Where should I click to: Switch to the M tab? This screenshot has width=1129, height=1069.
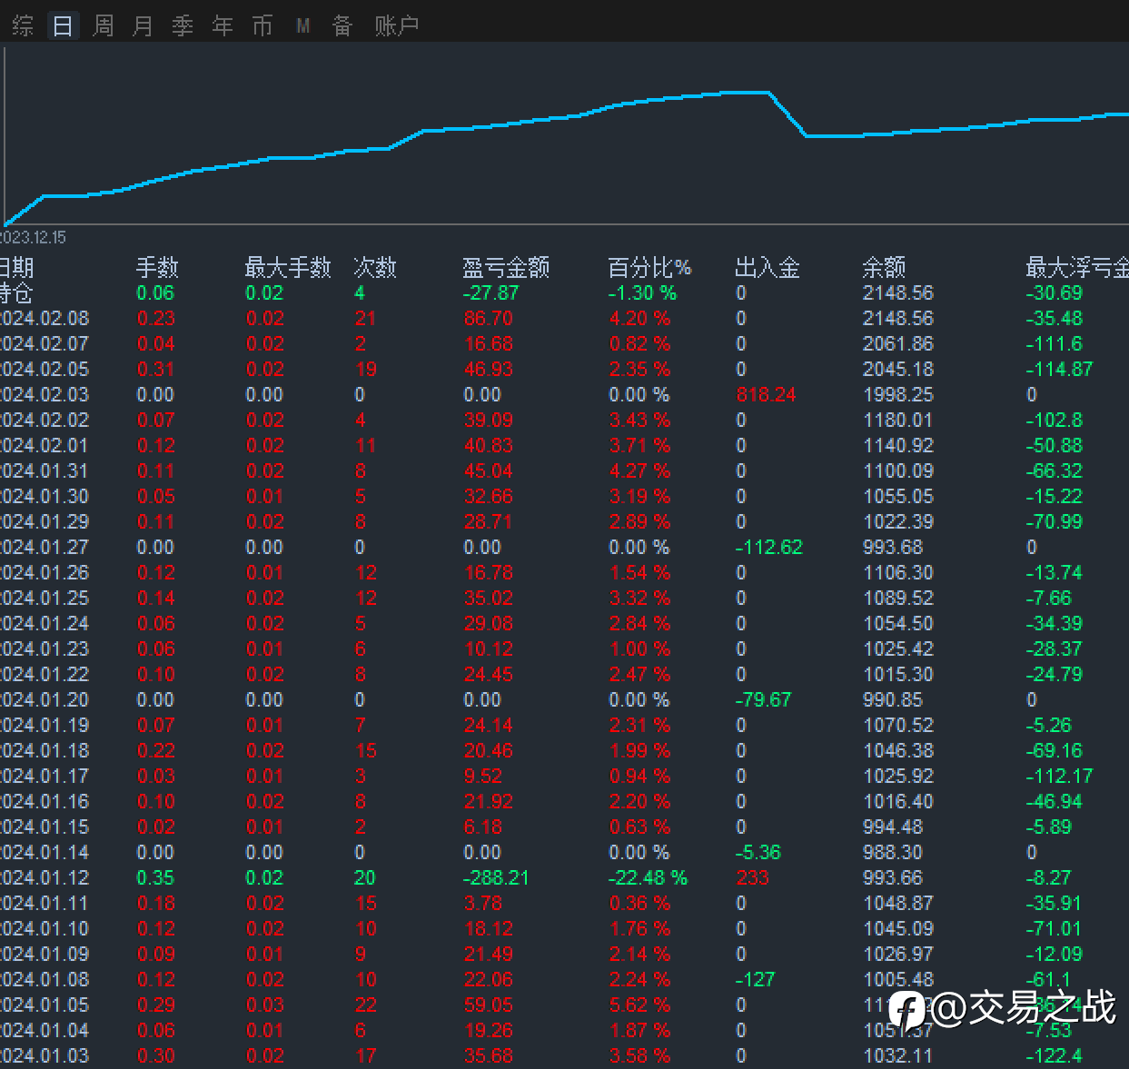303,25
